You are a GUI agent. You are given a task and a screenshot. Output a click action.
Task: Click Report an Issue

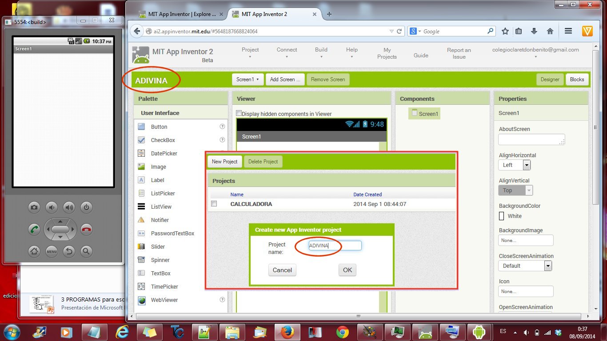pyautogui.click(x=459, y=53)
